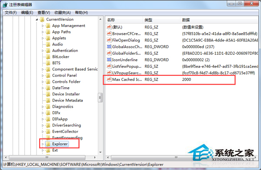Select the Control Panel tree key
The height and width of the screenshot is (170, 261).
[x=64, y=75]
